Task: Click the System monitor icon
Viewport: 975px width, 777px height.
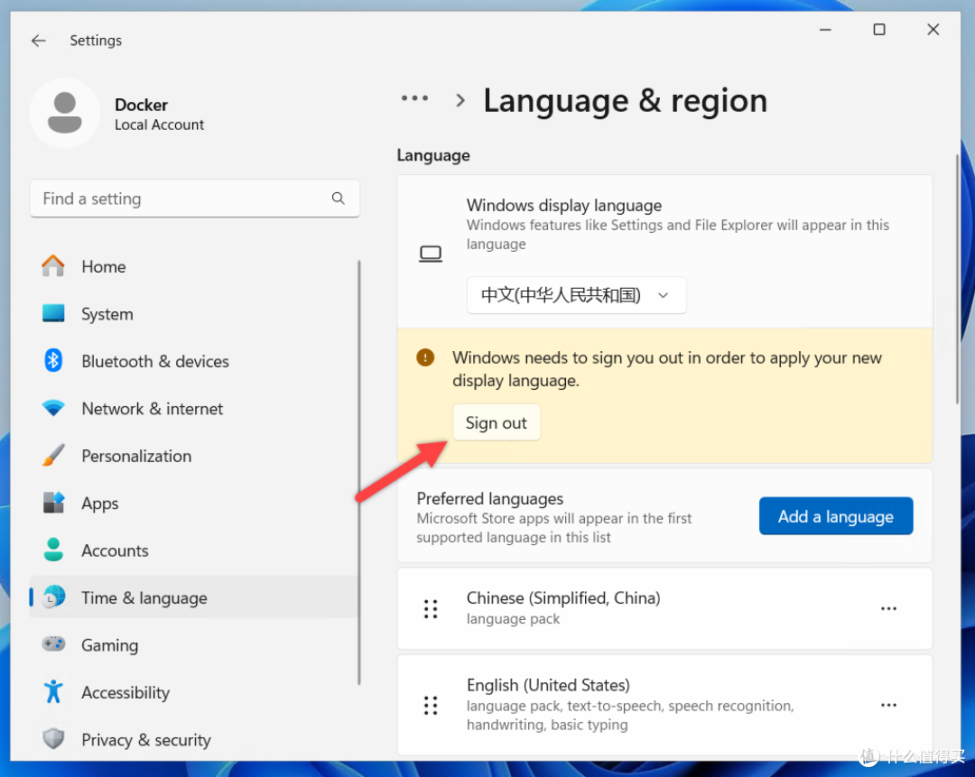Action: click(53, 313)
